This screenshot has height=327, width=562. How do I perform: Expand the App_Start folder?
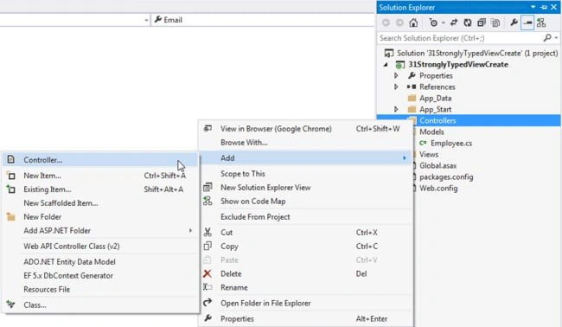pos(396,109)
